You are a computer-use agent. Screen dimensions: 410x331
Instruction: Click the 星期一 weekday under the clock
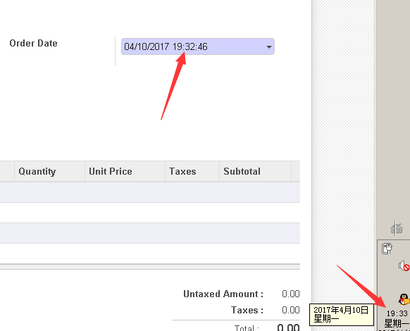(397, 323)
